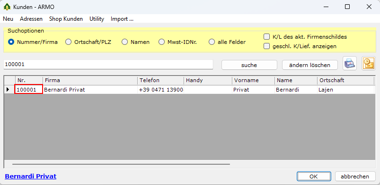380x185 pixels.
Task: Click the printer icon button
Action: [349, 63]
